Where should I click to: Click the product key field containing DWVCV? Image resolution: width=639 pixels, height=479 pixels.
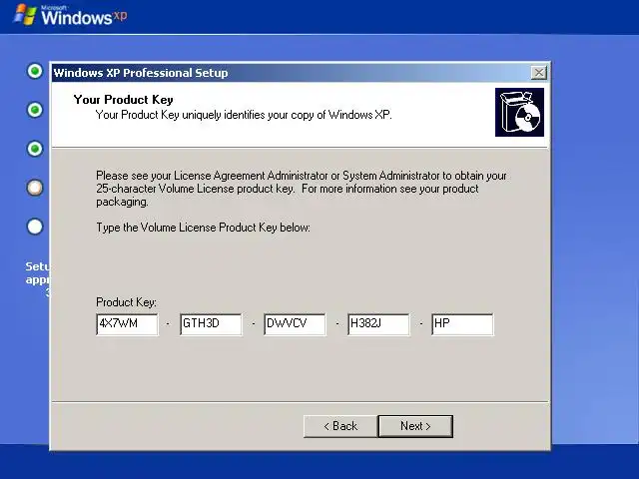tap(296, 324)
